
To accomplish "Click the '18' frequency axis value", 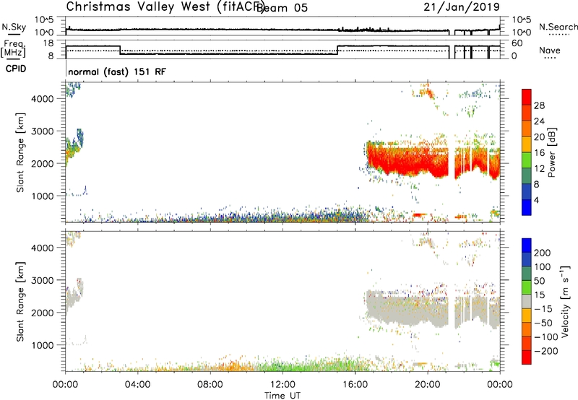I will point(48,43).
